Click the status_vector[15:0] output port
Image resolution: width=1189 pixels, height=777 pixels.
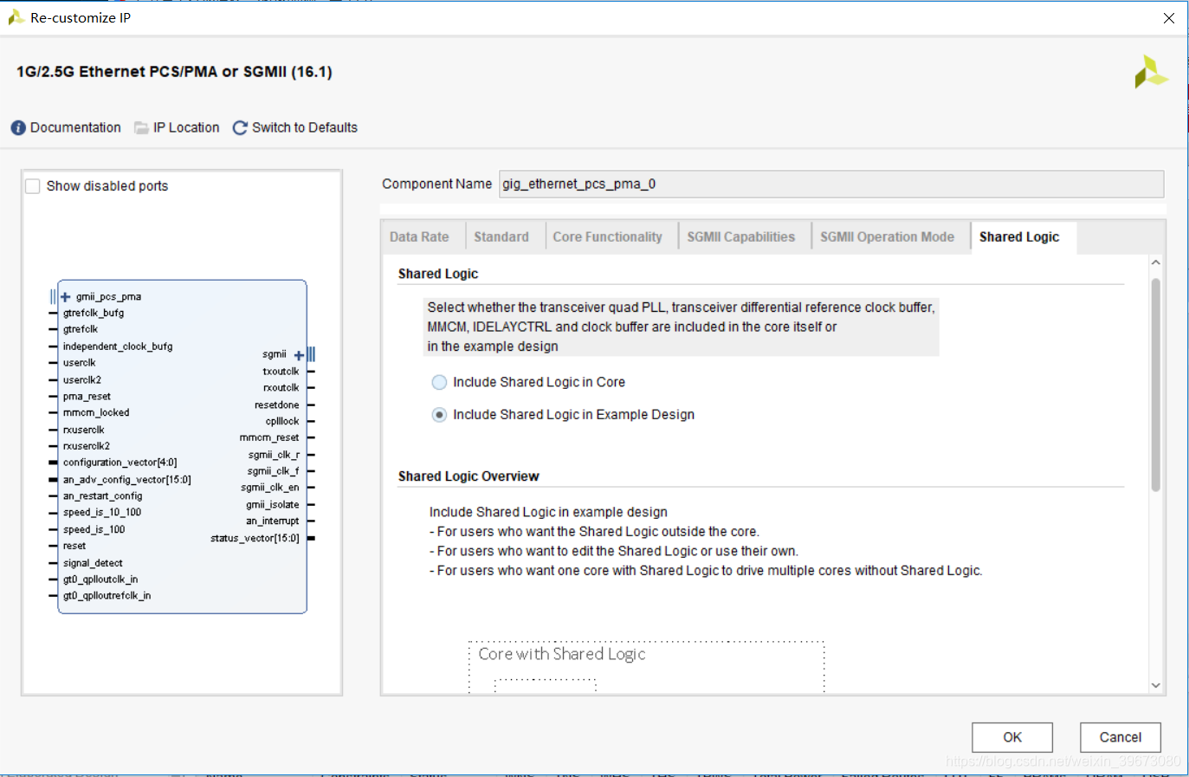point(255,539)
